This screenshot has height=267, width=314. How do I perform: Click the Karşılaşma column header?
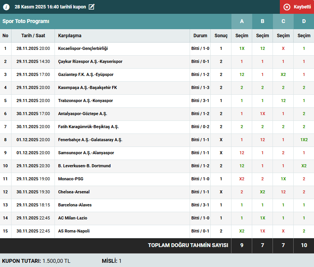[x=70, y=36]
